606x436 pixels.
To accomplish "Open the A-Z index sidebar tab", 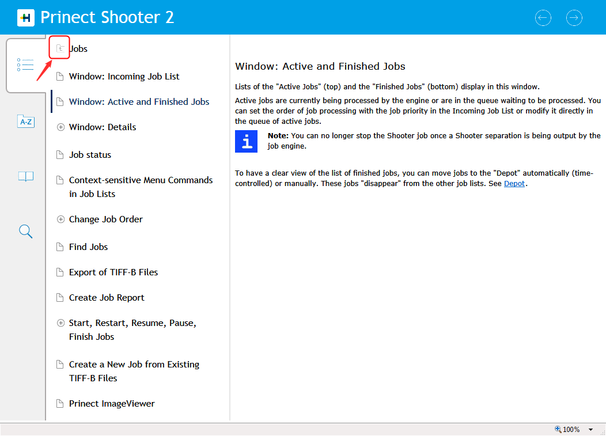I will click(x=25, y=122).
